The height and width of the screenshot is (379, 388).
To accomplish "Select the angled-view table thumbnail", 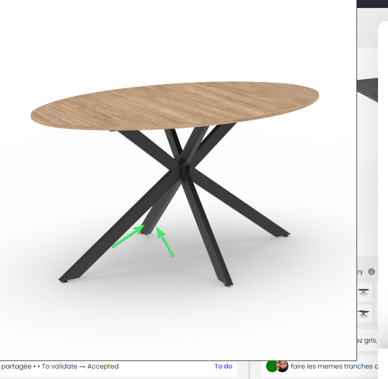I will [x=364, y=314].
